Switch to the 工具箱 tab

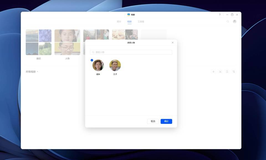(x=141, y=22)
